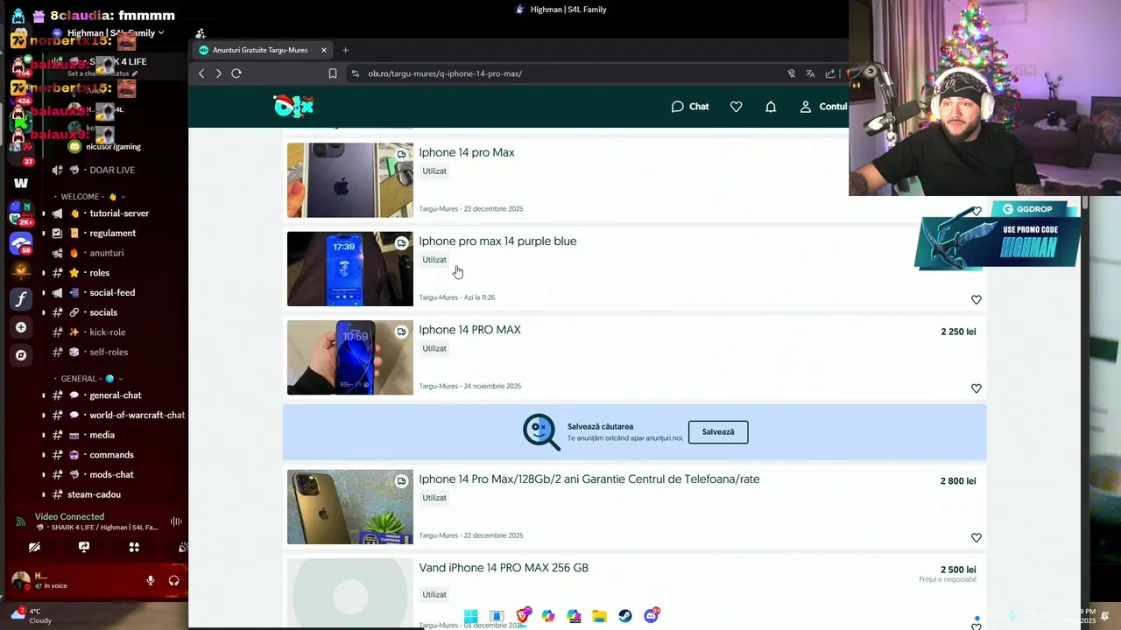
Task: Open the self-roles channel
Action: point(109,353)
